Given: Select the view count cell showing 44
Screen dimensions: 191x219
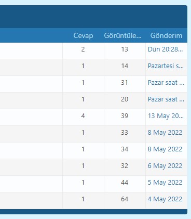Looking at the screenshot, I should 125,184.
